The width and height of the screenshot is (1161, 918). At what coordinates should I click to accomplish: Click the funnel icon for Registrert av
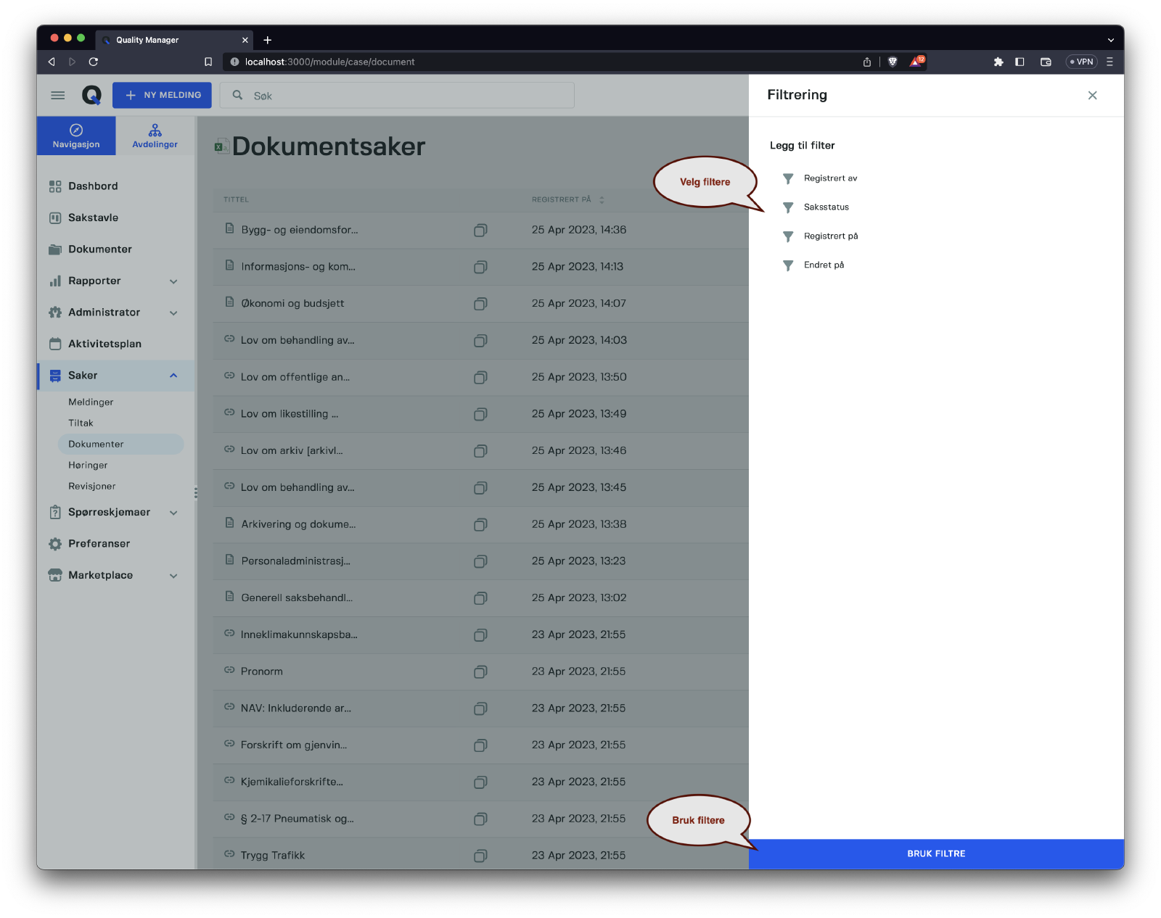tap(788, 178)
